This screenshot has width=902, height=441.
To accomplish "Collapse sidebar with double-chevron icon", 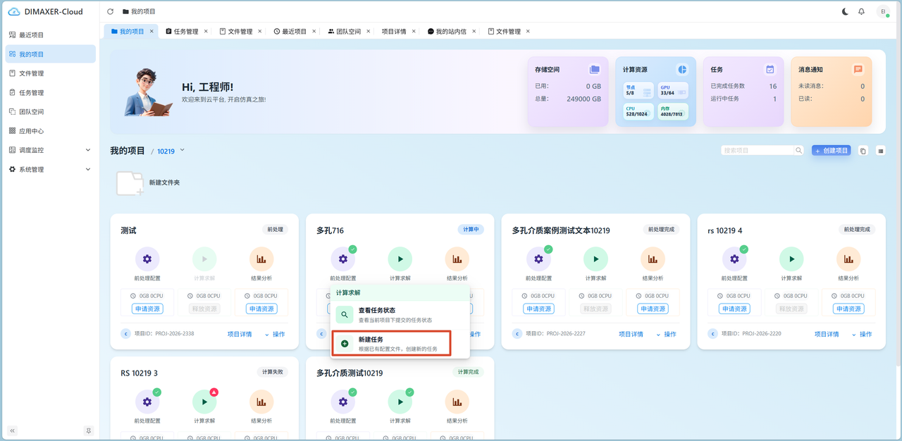I will [x=12, y=430].
